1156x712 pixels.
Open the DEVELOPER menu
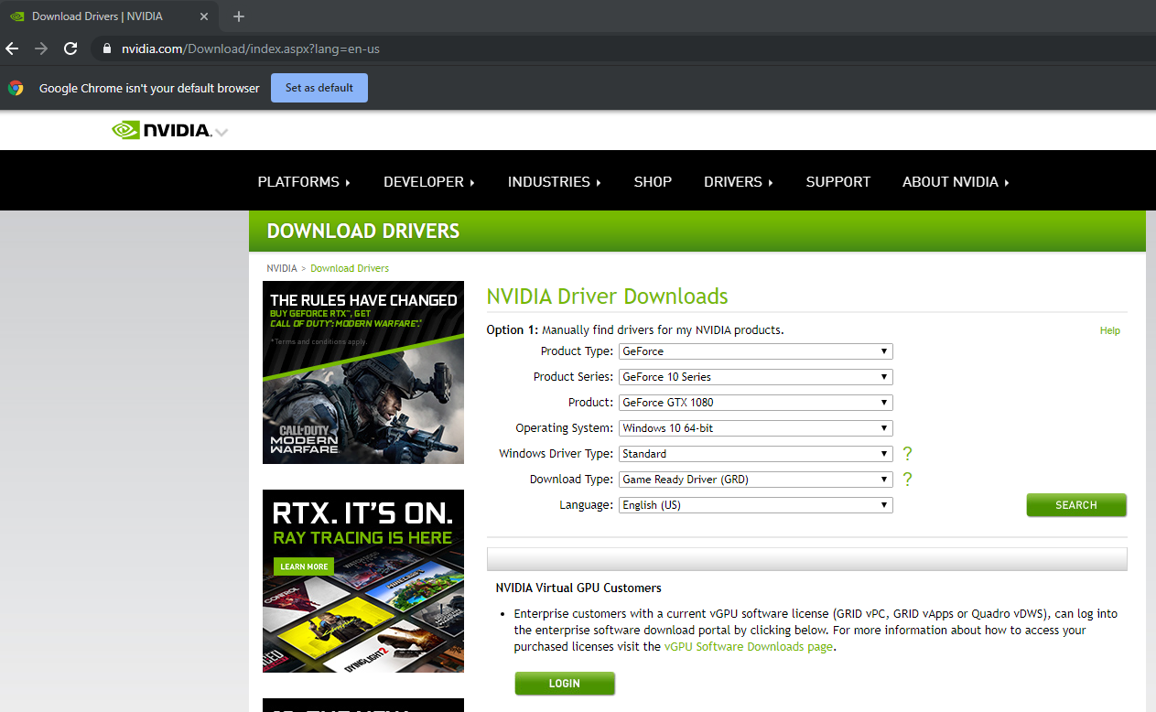click(x=429, y=182)
